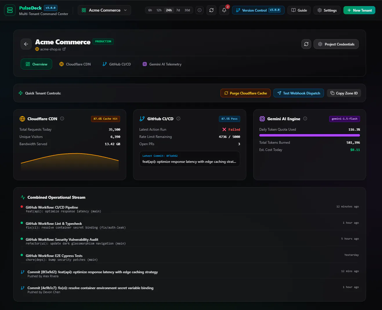Switch to the GitHub CI/CD tab
This screenshot has width=382, height=310.
(117, 64)
